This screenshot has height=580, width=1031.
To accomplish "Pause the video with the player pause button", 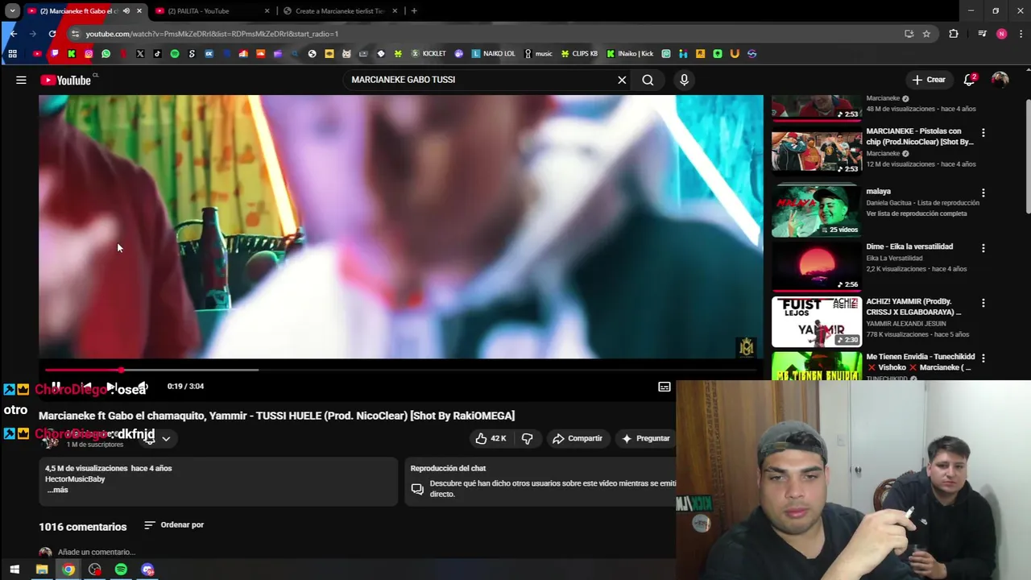I will [x=56, y=387].
